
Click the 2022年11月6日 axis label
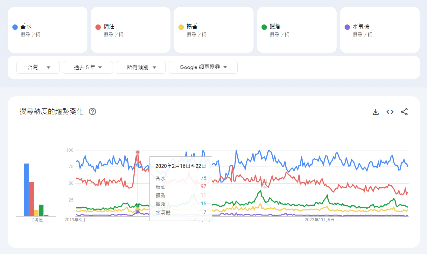319,220
